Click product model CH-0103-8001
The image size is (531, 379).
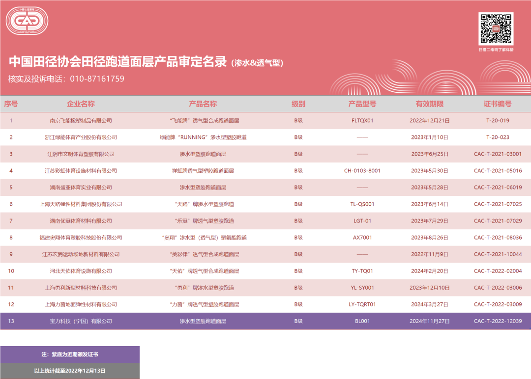tap(362, 171)
